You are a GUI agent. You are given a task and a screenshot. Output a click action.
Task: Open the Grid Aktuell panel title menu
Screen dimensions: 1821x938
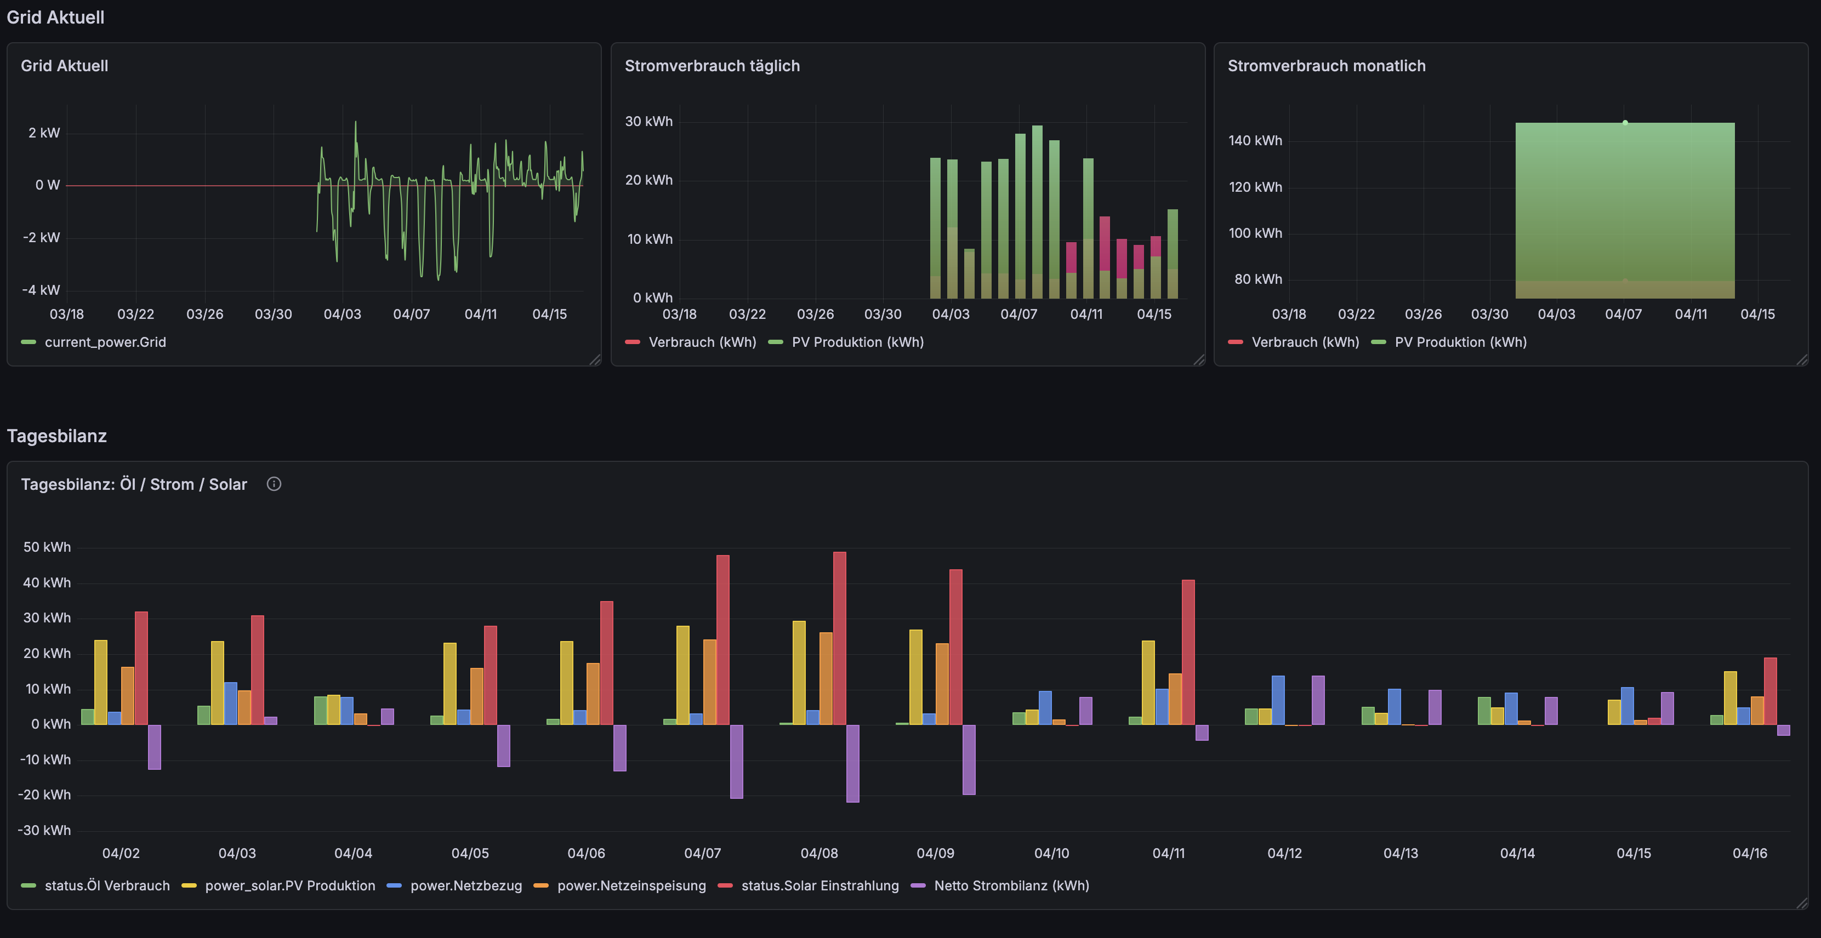[65, 65]
